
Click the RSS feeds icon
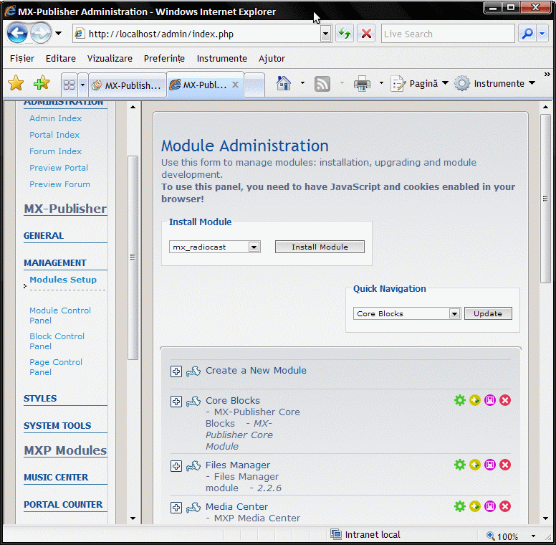pyautogui.click(x=322, y=84)
